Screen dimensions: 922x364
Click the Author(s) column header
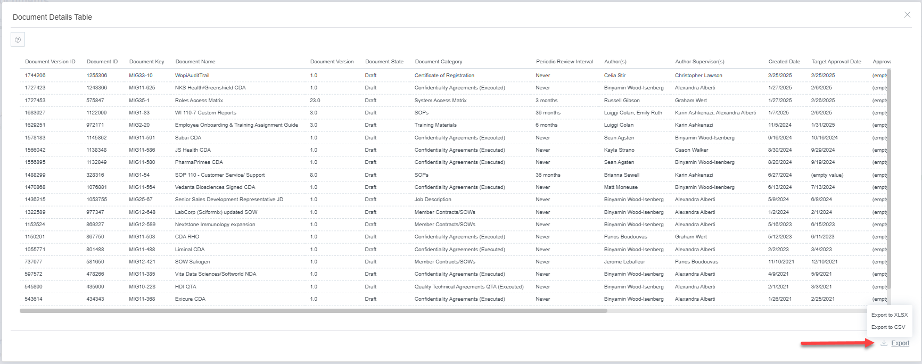pyautogui.click(x=615, y=62)
